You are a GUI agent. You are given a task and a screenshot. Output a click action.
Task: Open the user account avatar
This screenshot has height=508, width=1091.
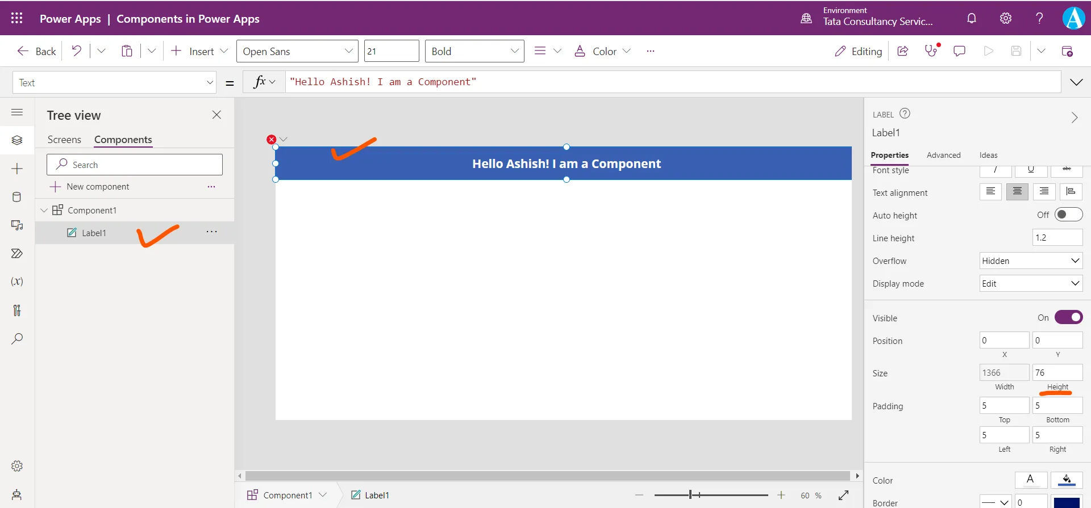coord(1073,18)
